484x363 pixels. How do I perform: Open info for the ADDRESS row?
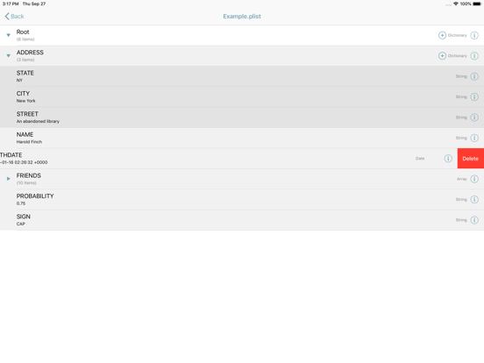pyautogui.click(x=474, y=56)
